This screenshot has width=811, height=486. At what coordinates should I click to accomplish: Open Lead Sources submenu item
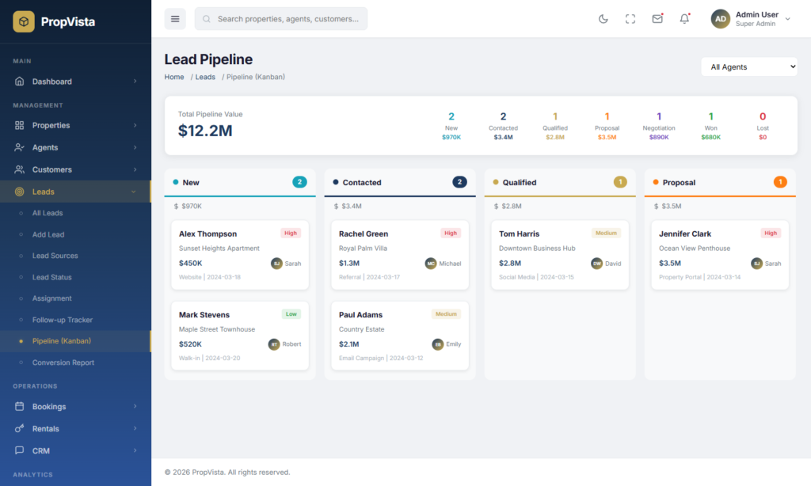(x=75, y=256)
